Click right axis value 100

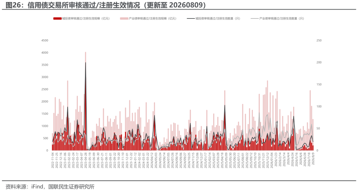(x=319, y=107)
